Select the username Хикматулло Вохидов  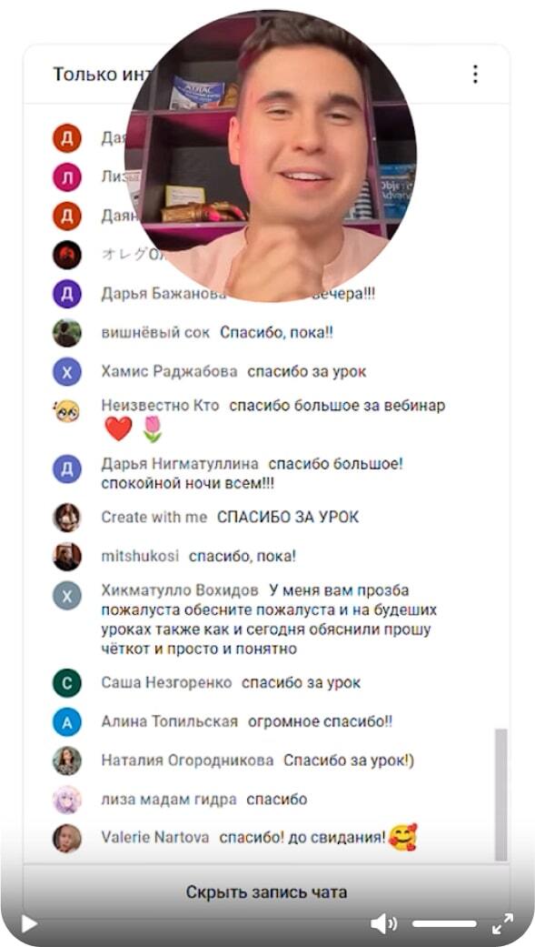[180, 590]
